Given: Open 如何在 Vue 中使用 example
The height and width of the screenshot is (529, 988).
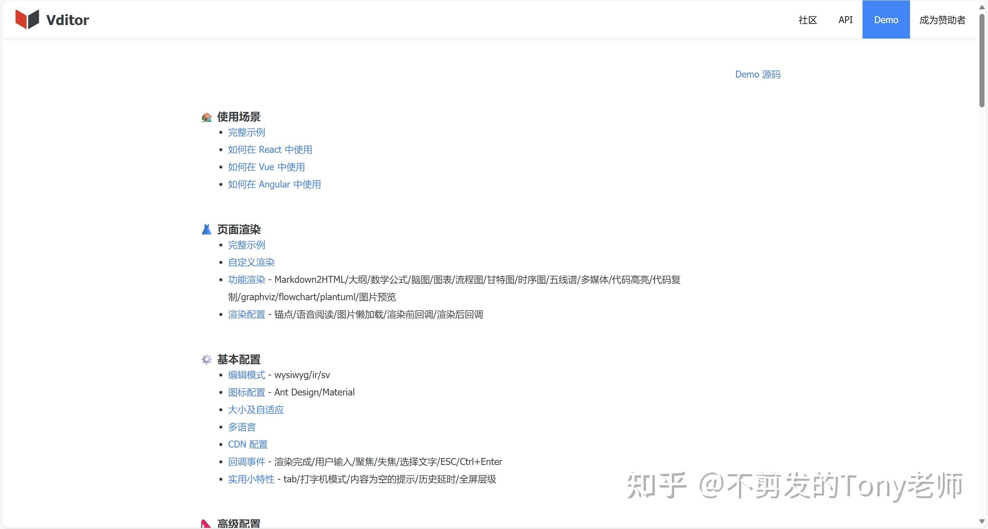Looking at the screenshot, I should 266,167.
